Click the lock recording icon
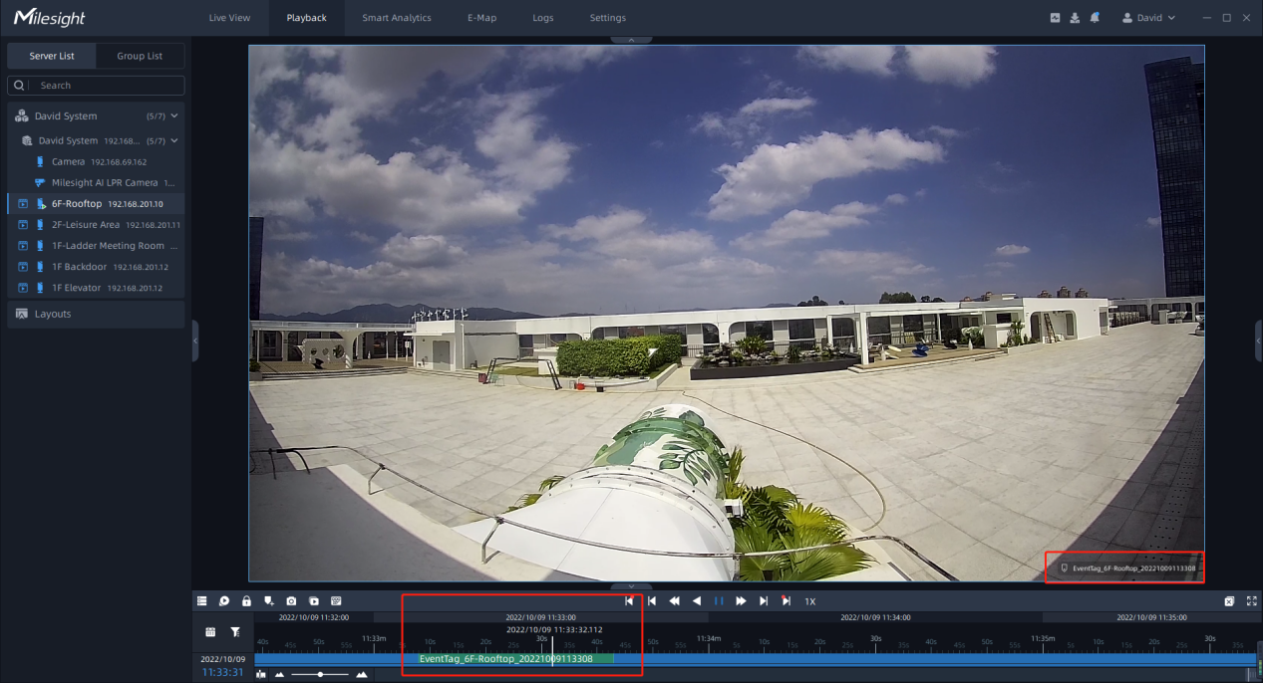Screen dimensions: 1263x683 246,601
